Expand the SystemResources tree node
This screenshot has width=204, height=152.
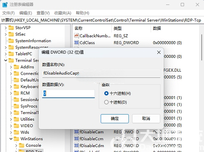pos(6,47)
